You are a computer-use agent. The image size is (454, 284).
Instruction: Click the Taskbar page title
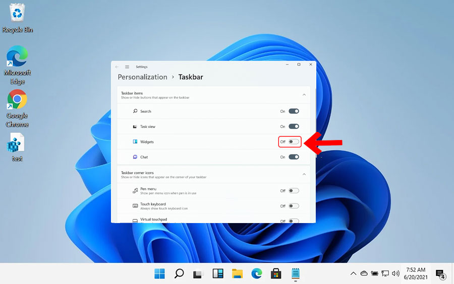[x=191, y=77]
